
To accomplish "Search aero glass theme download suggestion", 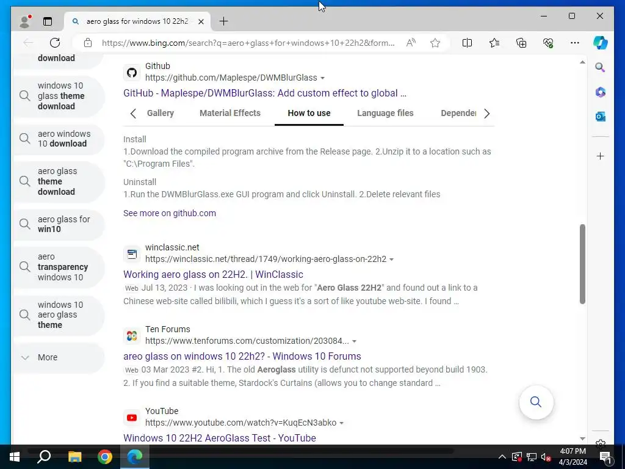I will point(59,181).
